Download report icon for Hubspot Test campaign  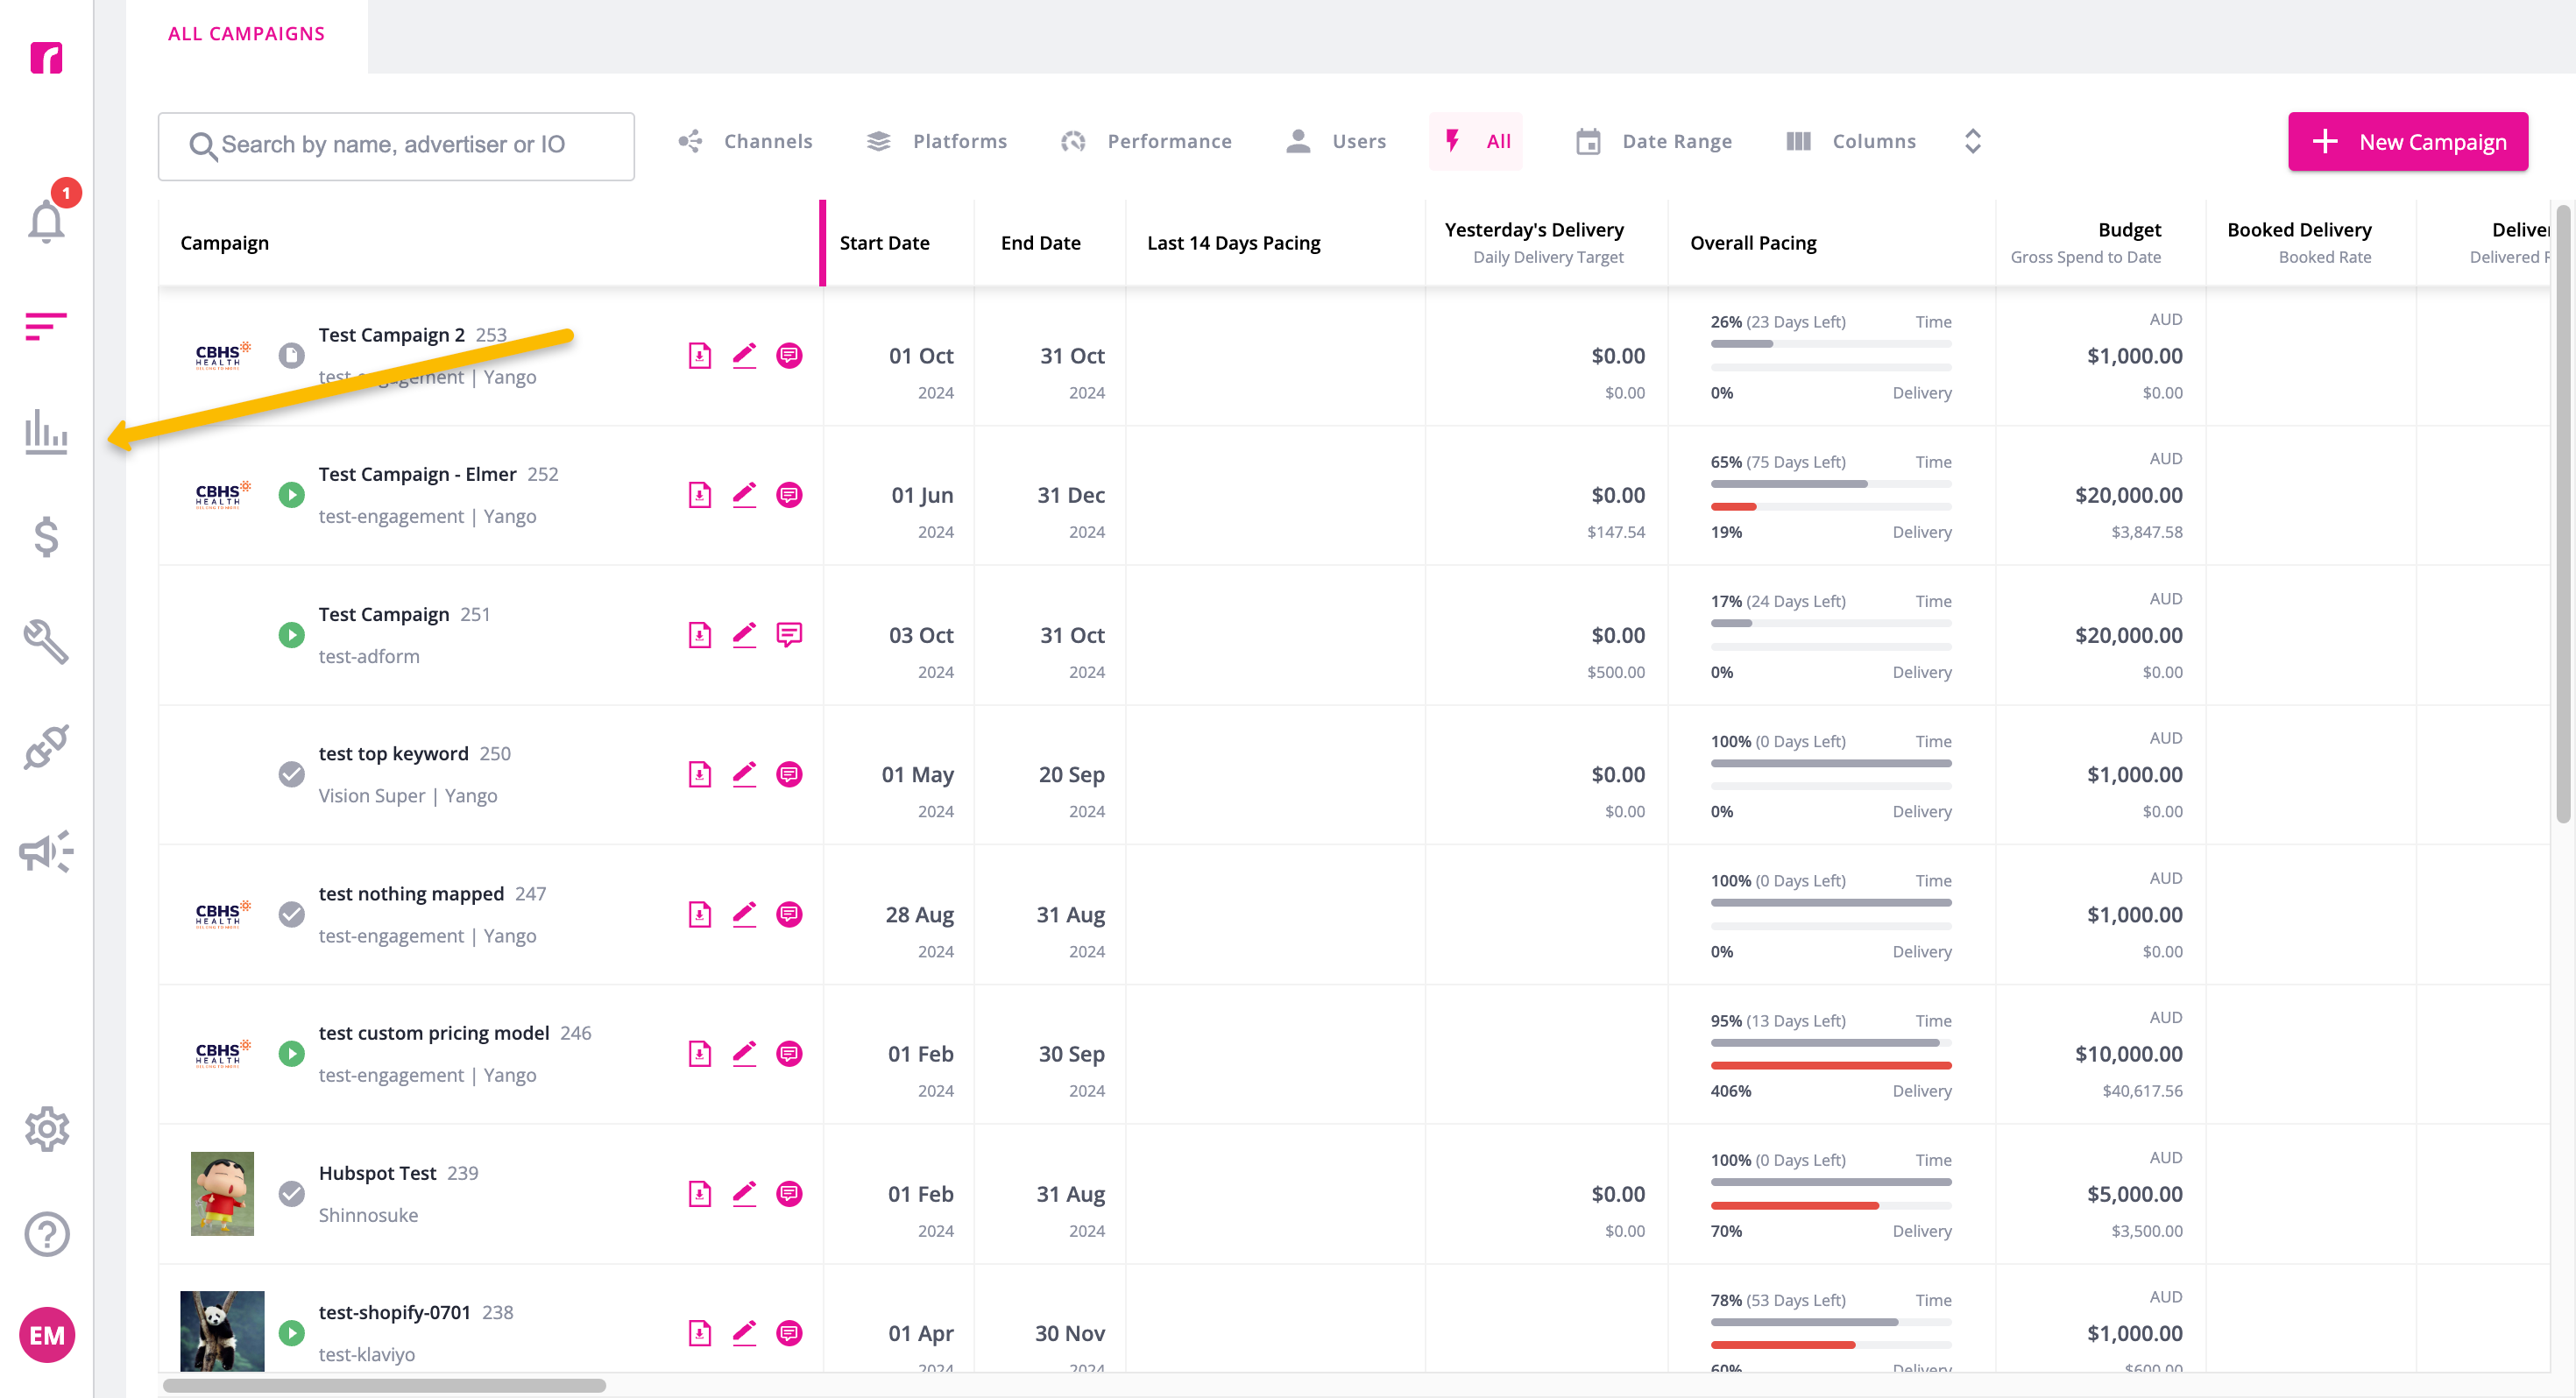pos(700,1194)
